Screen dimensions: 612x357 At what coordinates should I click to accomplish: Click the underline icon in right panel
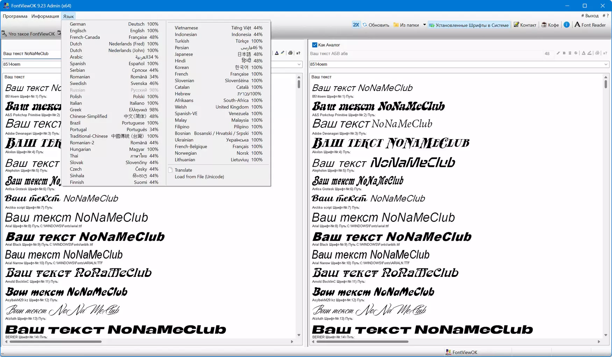(570, 53)
